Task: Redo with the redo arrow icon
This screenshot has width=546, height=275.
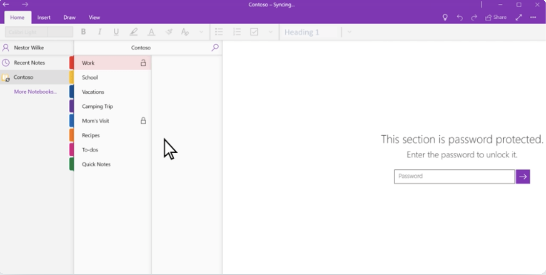Action: (474, 17)
